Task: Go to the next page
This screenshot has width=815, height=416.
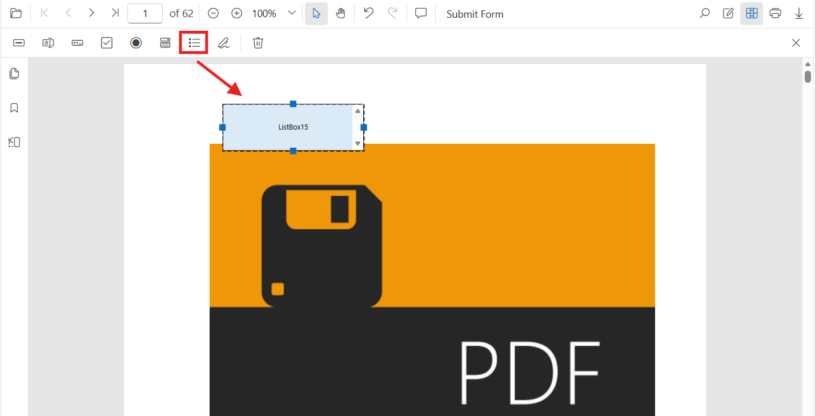Action: [x=91, y=13]
